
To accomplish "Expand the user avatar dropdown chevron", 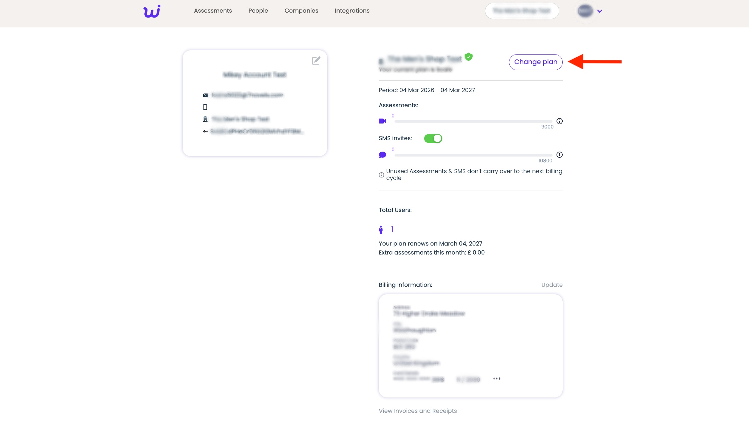I will 600,11.
